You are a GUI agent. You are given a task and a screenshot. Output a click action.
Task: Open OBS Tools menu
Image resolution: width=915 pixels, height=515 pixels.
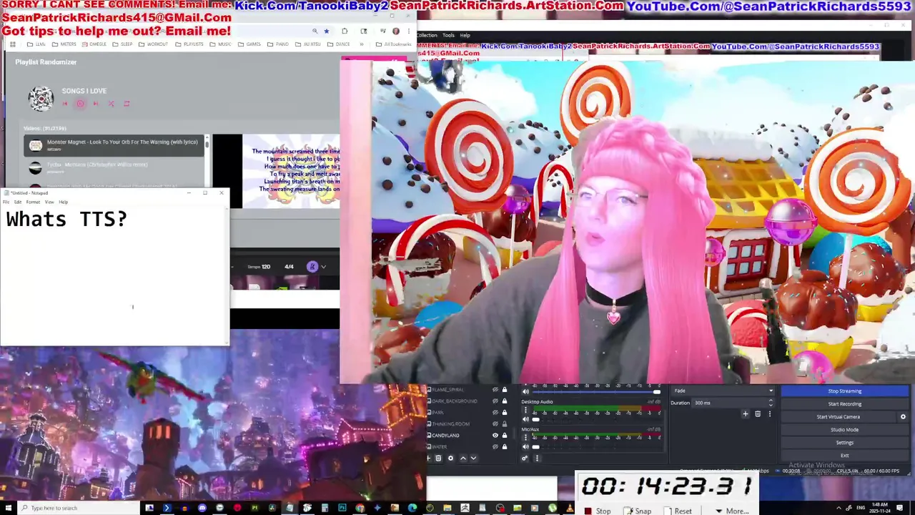pos(448,35)
